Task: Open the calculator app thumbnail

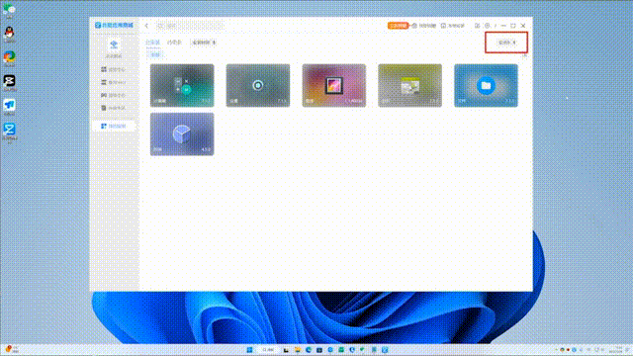Action: (182, 85)
